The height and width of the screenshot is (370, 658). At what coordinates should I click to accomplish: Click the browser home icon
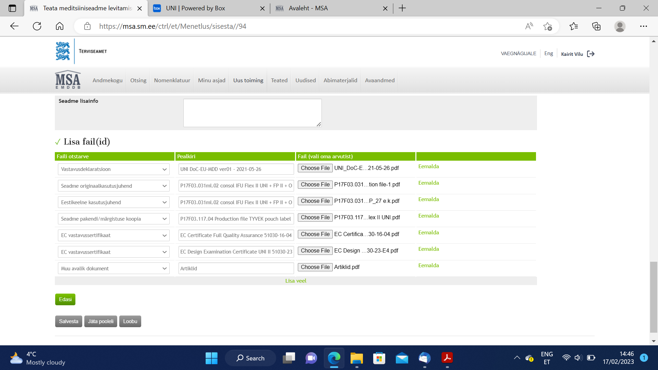[60, 26]
